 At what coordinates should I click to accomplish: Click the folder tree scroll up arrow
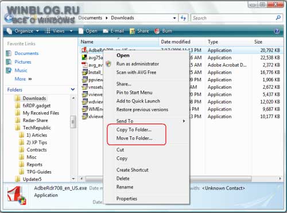tap(73, 98)
